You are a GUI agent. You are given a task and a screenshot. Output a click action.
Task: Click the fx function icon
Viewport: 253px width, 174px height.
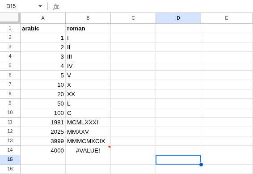(x=56, y=7)
